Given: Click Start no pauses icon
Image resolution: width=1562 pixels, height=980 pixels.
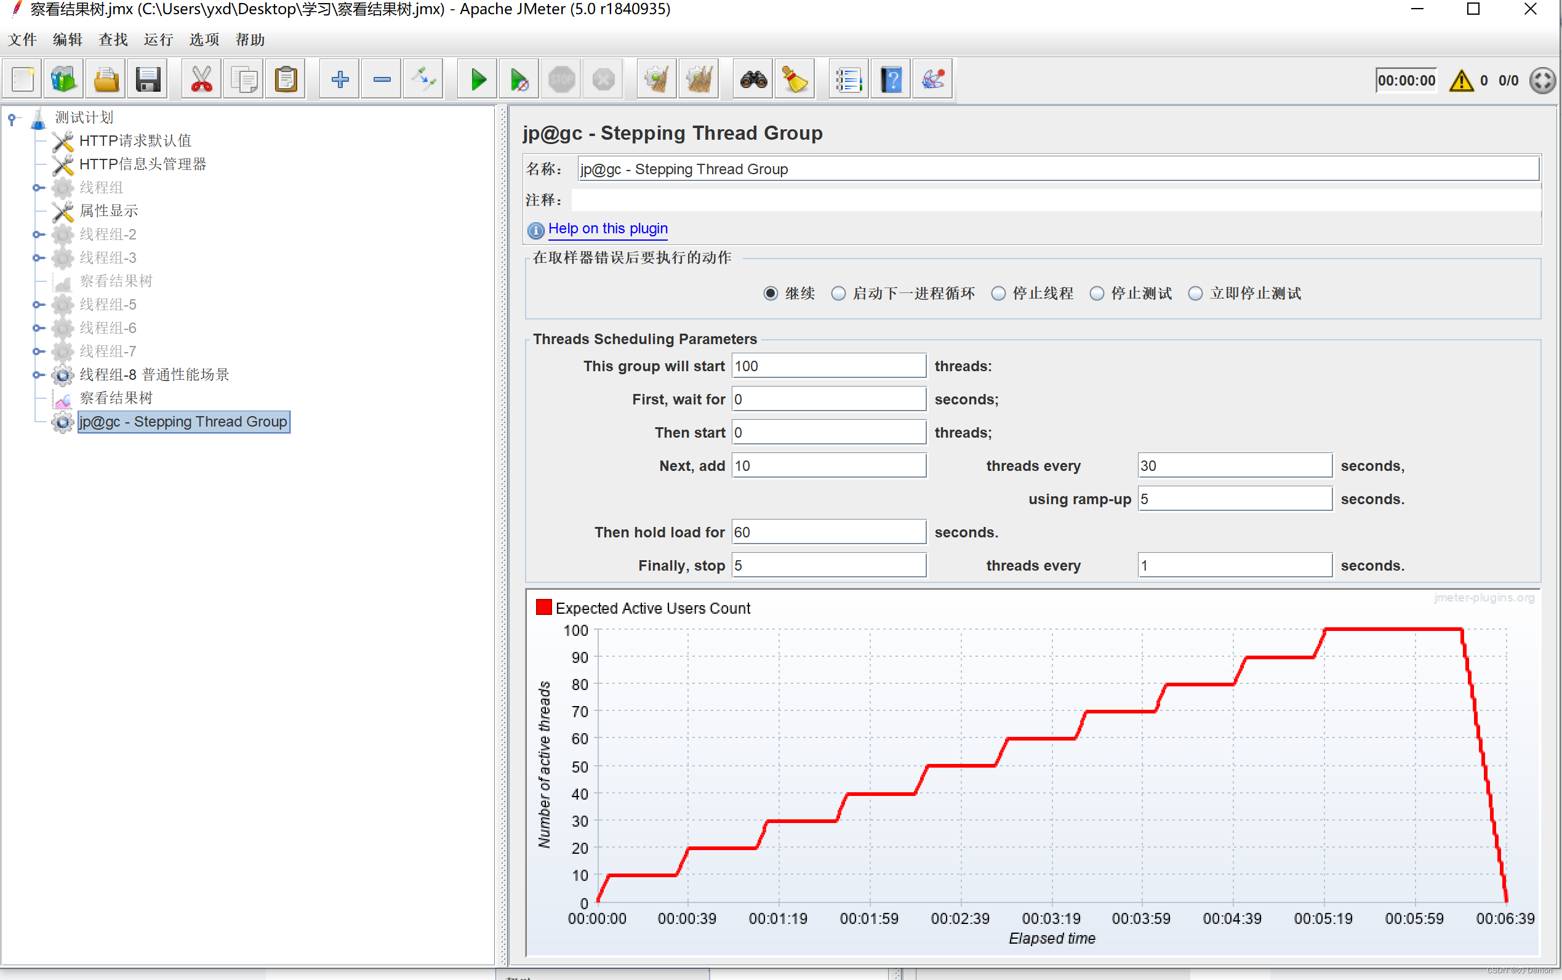Looking at the screenshot, I should point(519,80).
